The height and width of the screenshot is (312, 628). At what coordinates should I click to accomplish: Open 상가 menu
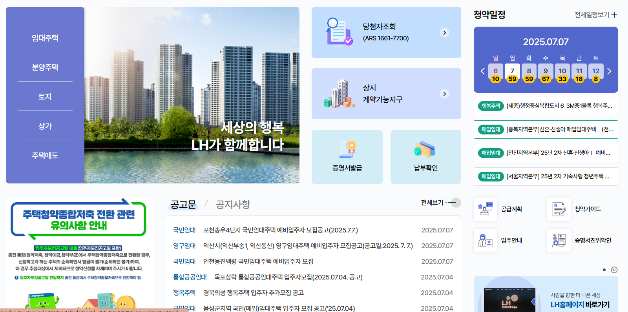point(45,126)
